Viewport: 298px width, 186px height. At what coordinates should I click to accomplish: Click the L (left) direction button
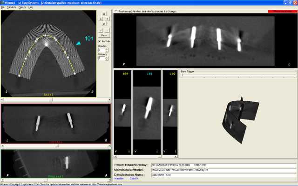[101, 19]
